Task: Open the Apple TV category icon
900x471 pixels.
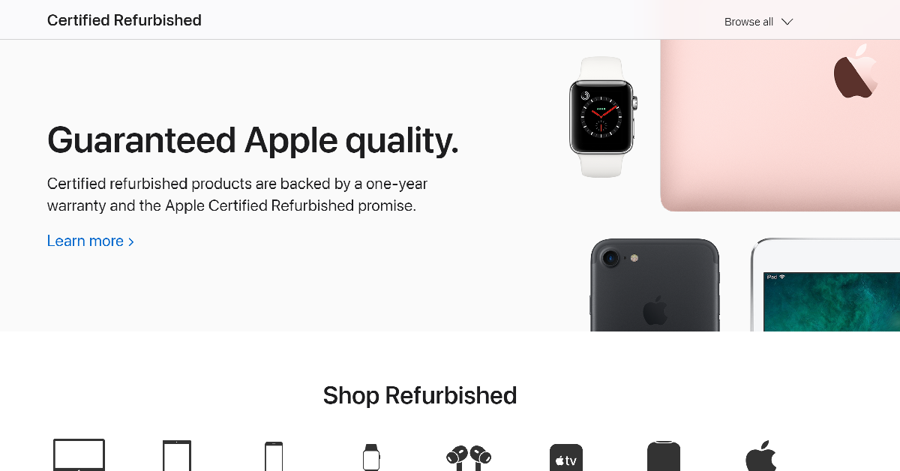Action: point(566,457)
